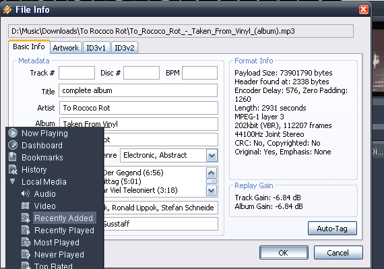This screenshot has height=269, width=384.
Task: Select the Most Played view
Action: [x=57, y=243]
